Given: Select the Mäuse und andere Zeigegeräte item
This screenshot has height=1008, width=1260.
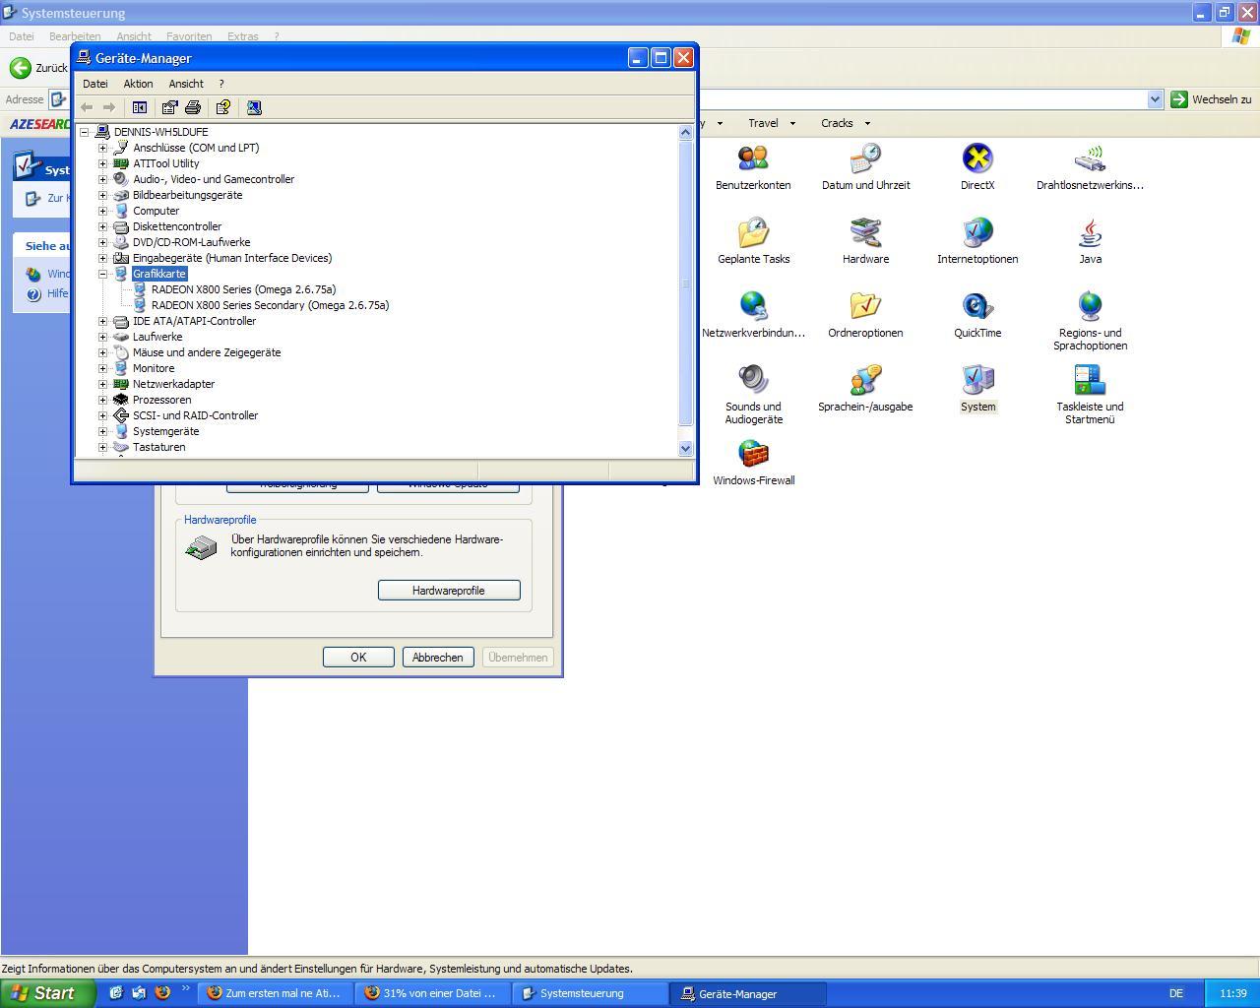Looking at the screenshot, I should click(207, 352).
